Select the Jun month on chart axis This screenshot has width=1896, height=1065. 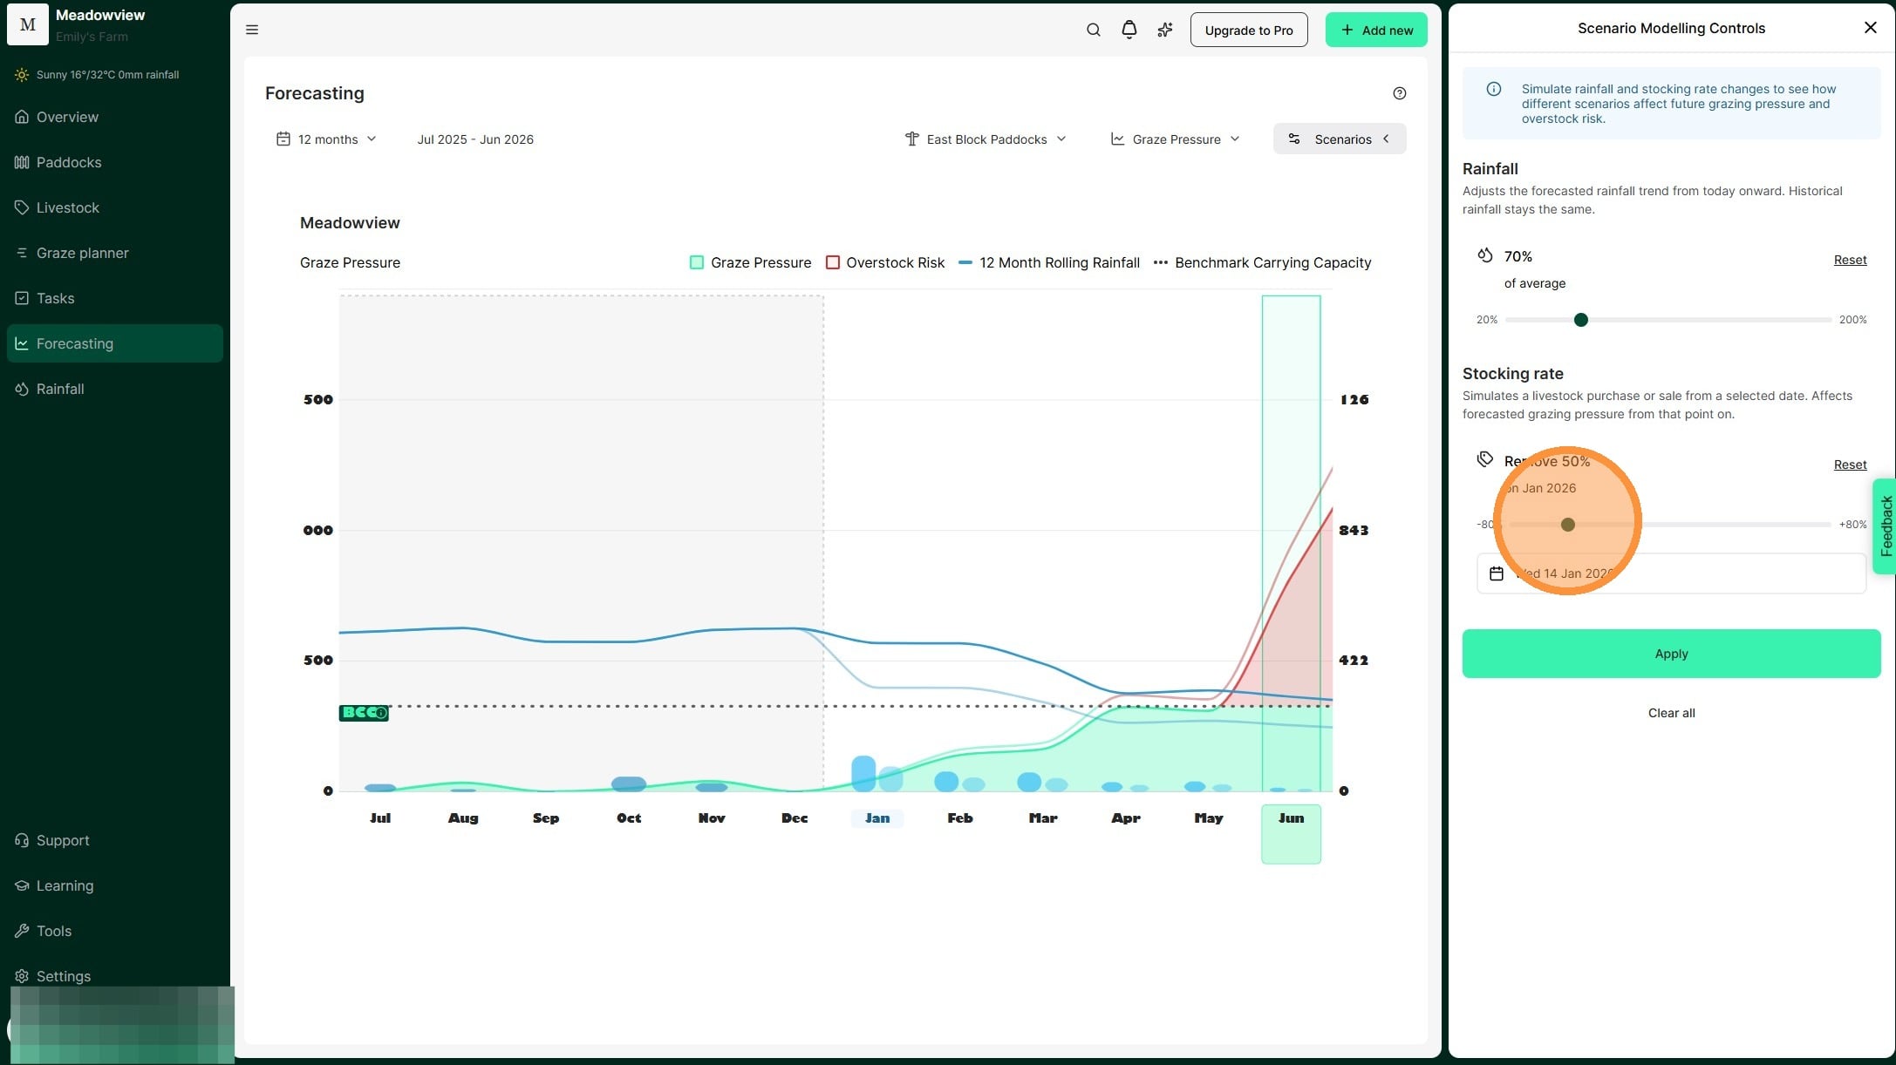pyautogui.click(x=1290, y=818)
